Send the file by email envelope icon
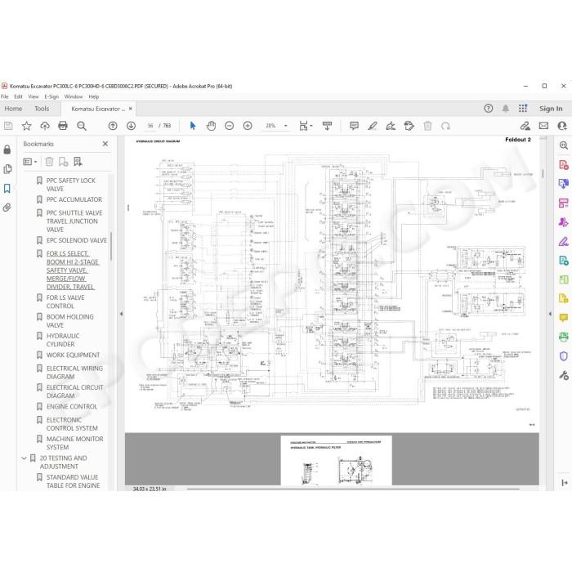Viewport: 572px width, 572px height. pyautogui.click(x=543, y=126)
